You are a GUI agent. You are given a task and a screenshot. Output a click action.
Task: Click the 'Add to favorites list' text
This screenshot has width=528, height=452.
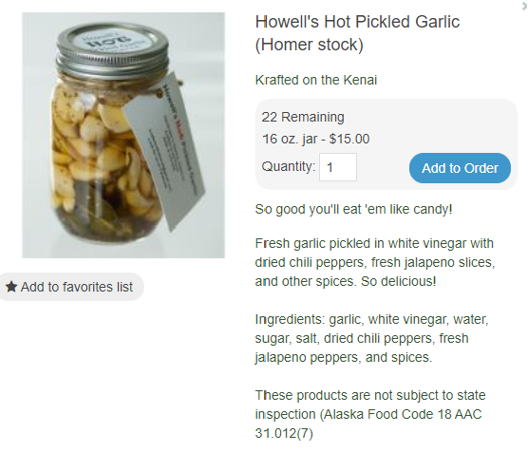point(77,287)
